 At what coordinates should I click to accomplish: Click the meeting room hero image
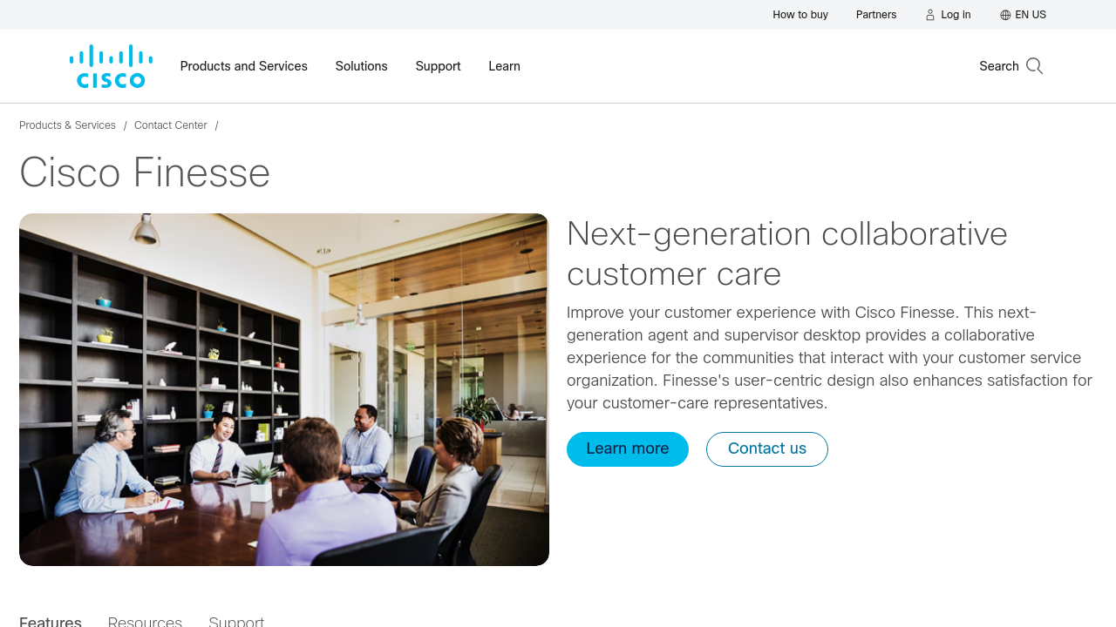pyautogui.click(x=284, y=389)
